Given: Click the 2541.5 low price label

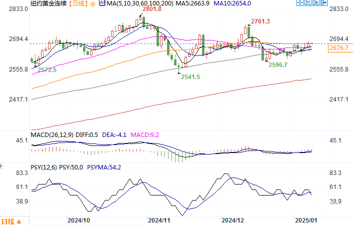Looking at the screenshot, I should (190, 77).
